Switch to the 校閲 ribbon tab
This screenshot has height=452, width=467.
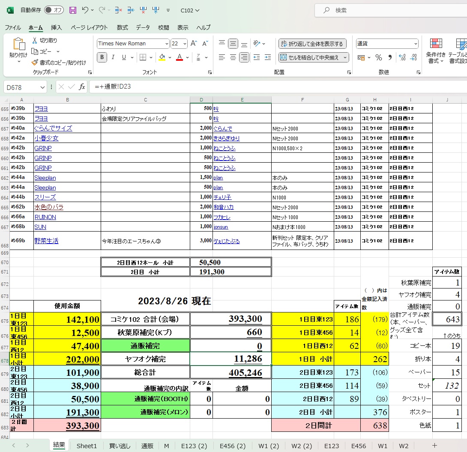click(164, 28)
